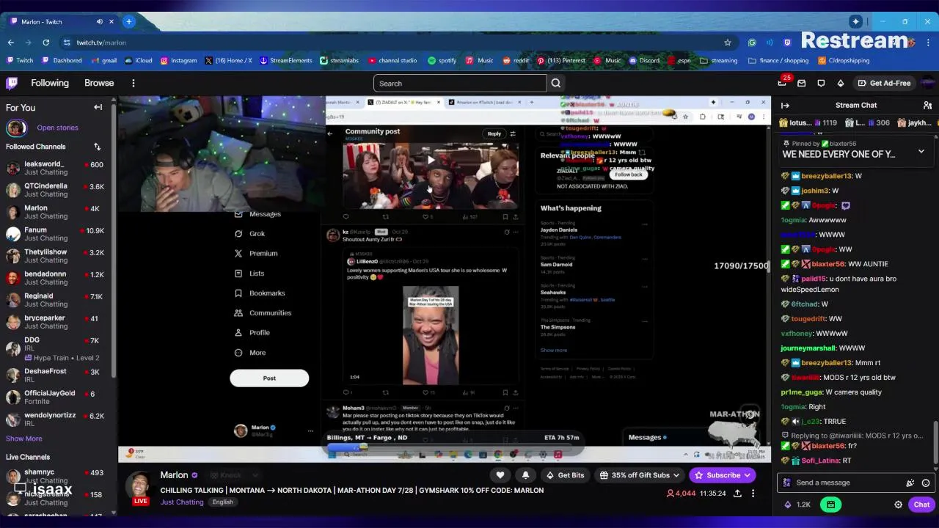Screen dimensions: 939x528
Task: Open the Bits diamond icon in top nav
Action: click(x=841, y=83)
